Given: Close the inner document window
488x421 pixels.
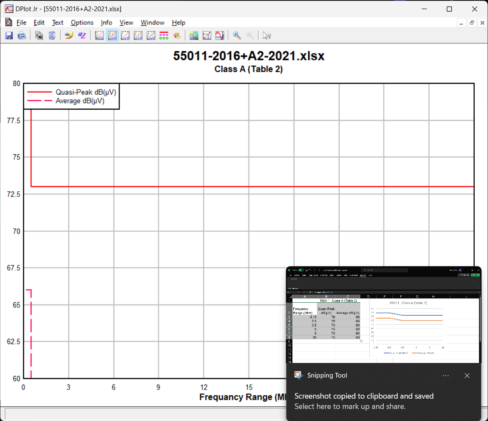Looking at the screenshot, I should (482, 23).
